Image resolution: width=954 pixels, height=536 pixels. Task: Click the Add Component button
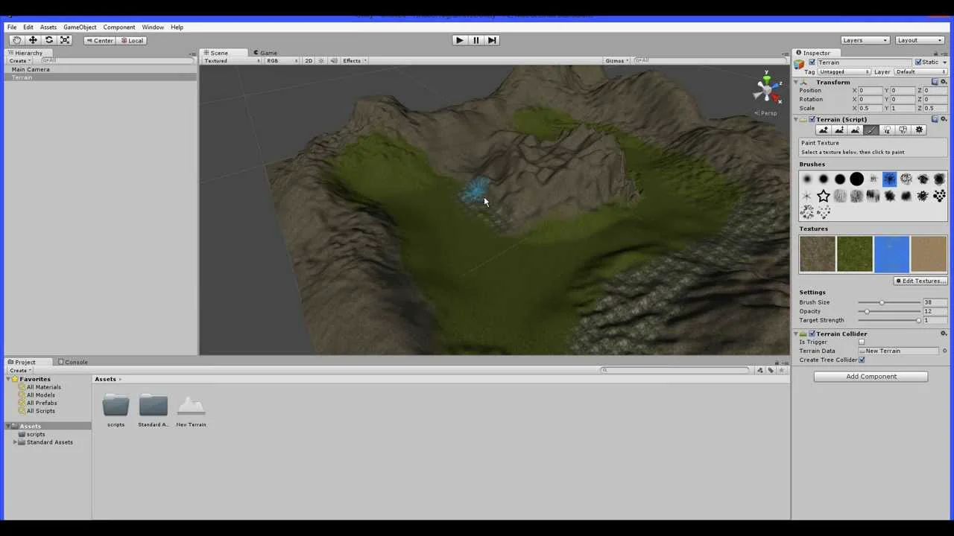click(x=871, y=376)
